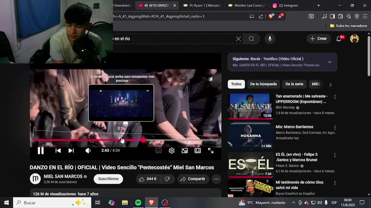Open the Compartir share dialog
Viewport: 371px width, 208px height.
(193, 179)
